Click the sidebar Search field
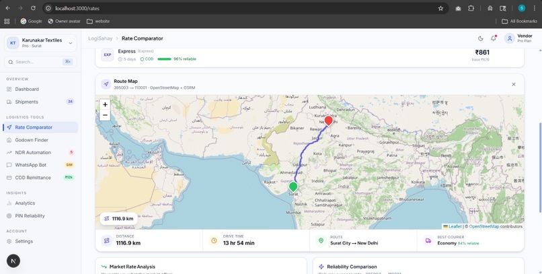This screenshot has width=542, height=274. tap(41, 62)
